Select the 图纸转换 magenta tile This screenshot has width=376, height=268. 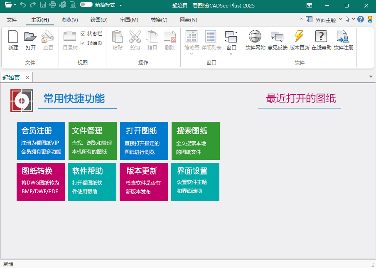point(41,182)
